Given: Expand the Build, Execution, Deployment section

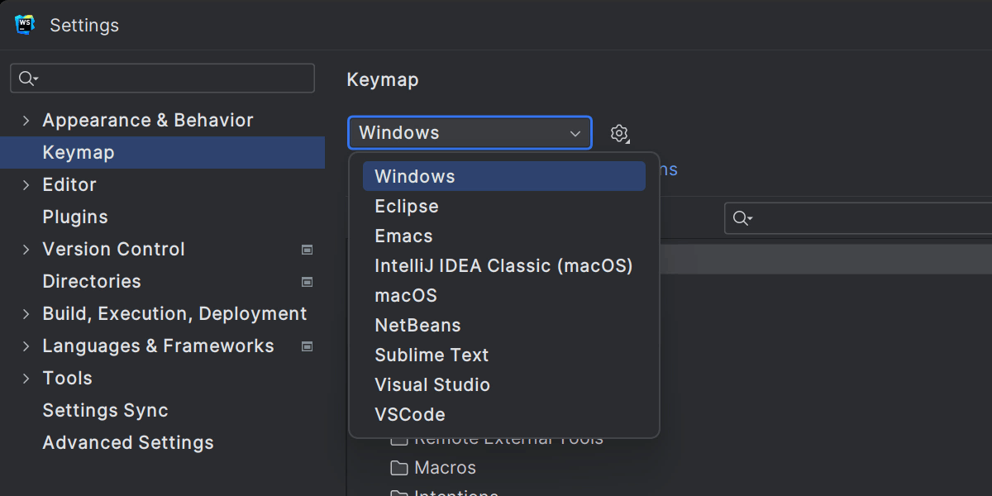Looking at the screenshot, I should pos(26,314).
